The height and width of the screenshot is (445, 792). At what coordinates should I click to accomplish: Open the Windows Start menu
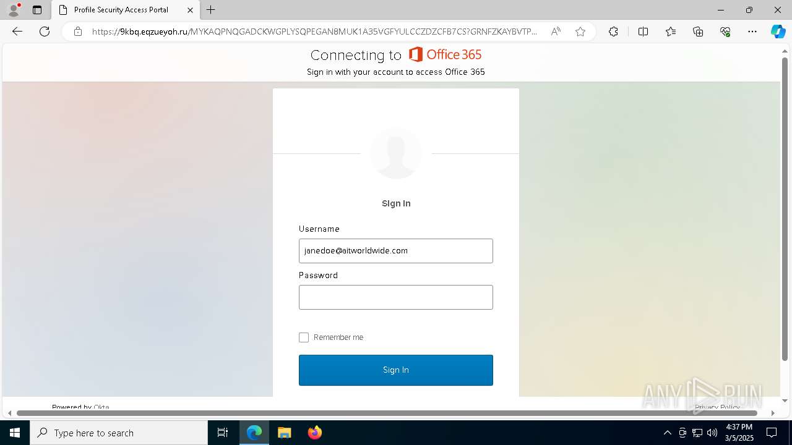coord(15,433)
